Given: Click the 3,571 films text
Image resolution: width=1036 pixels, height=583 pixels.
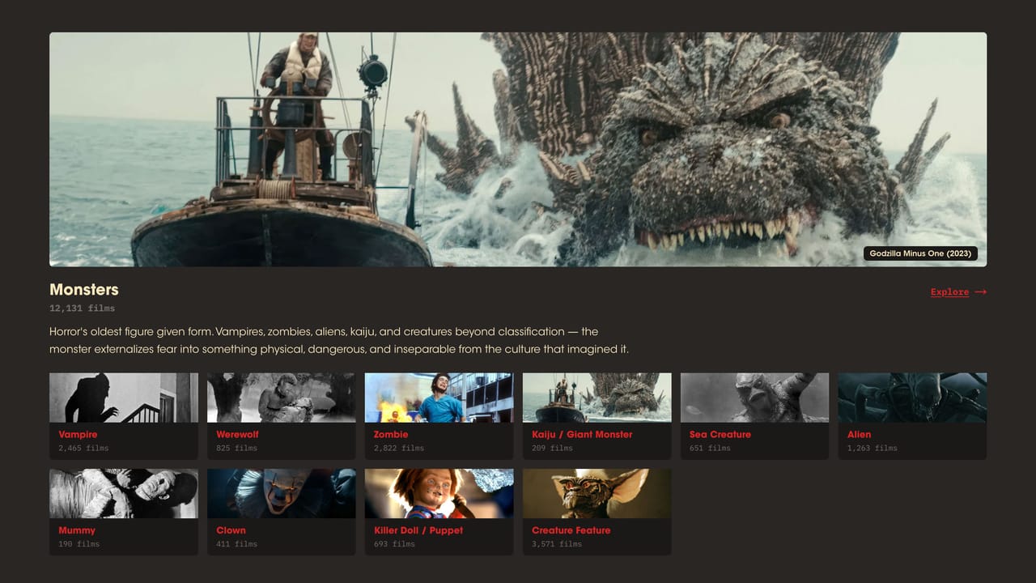Looking at the screenshot, I should (x=557, y=544).
